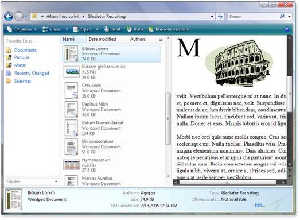Click the file list vertical scrollbar thumb
The height and width of the screenshot is (220, 300).
click(x=168, y=119)
